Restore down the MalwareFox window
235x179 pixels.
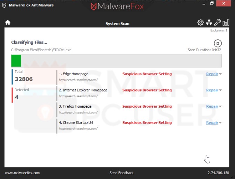click(x=212, y=3)
